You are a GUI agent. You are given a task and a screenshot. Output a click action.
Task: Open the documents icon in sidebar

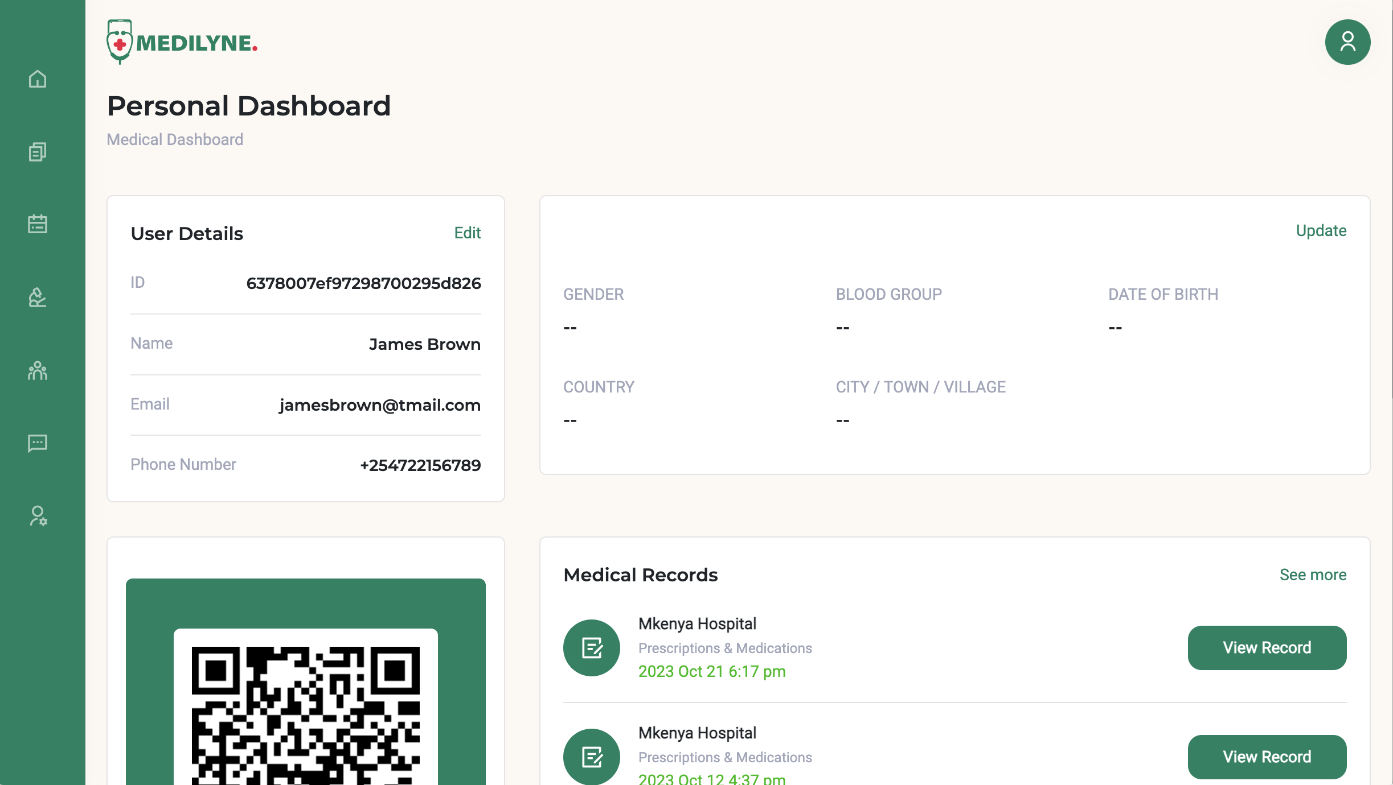coord(38,151)
